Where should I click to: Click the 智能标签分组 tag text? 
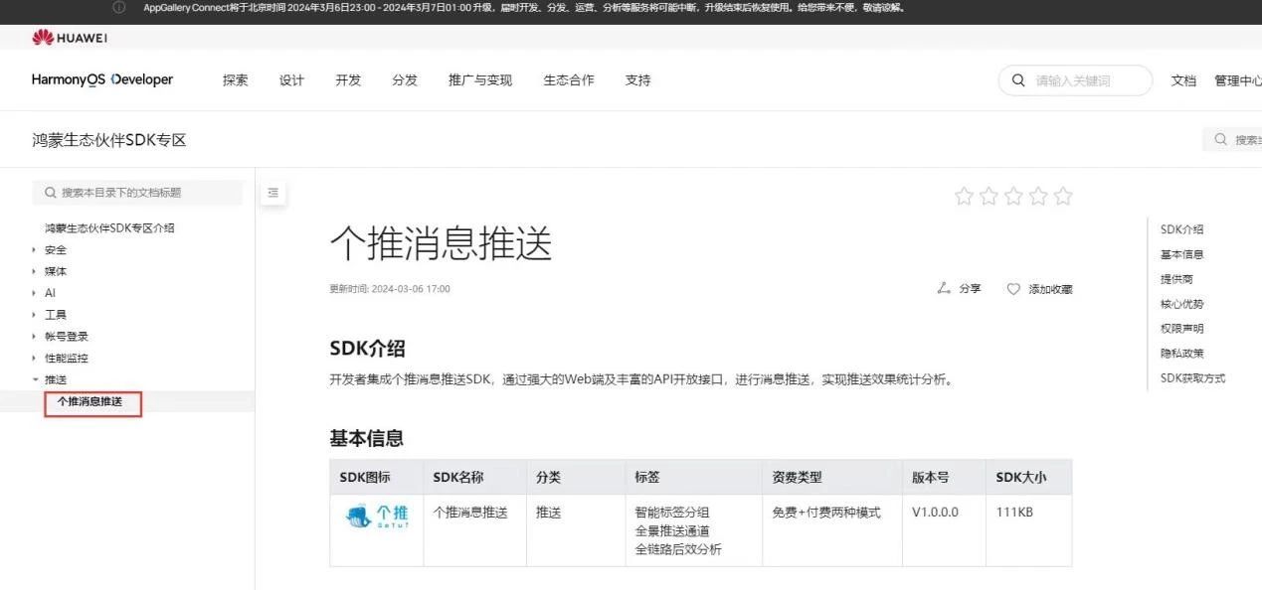click(672, 513)
